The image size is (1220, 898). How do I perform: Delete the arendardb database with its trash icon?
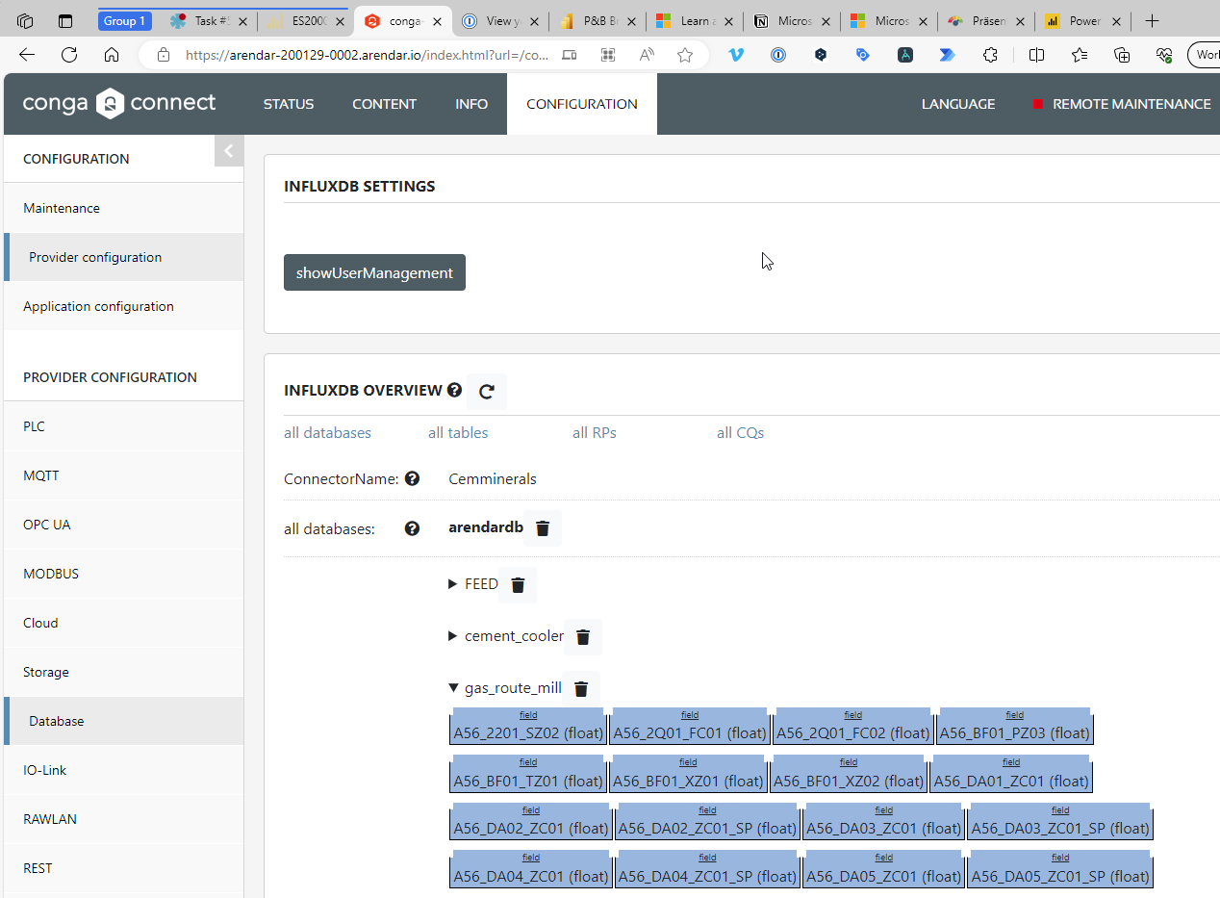coord(543,528)
